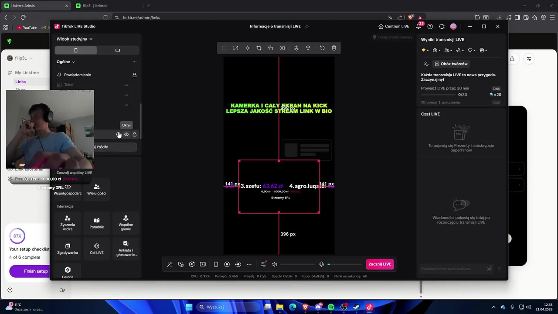The image size is (558, 314).
Task: Share the Informacje o transmisji LIVE arrow
Action: tap(307, 26)
